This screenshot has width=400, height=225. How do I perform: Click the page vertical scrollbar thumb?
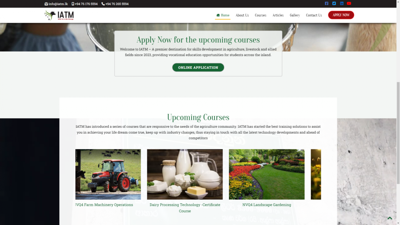398,133
